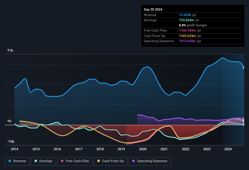Viewport: 249px width, 170px height.
Task: Toggle the Revenue series legend button
Action: (17, 161)
